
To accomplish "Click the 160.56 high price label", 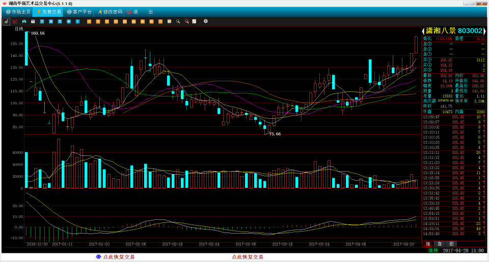I will coord(37,33).
